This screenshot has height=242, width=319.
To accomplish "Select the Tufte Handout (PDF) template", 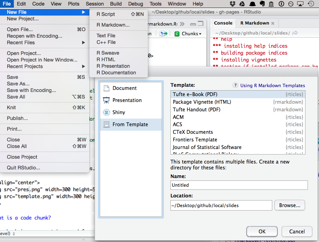I will click(238, 110).
